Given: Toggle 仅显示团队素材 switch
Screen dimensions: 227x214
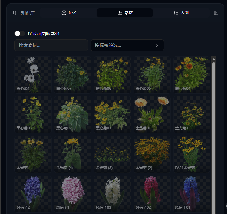Looking at the screenshot, I should [x=20, y=33].
